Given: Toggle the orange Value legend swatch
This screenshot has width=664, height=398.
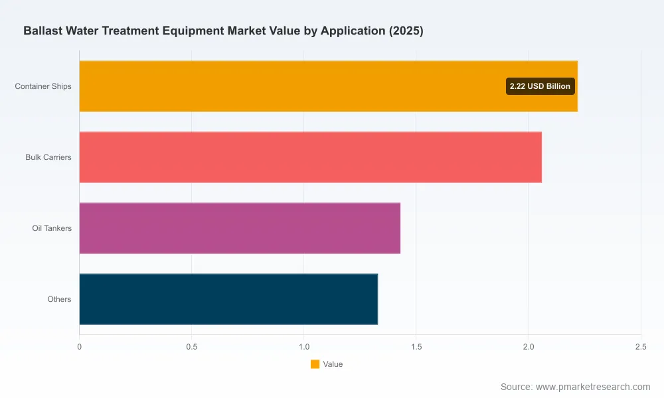Looking at the screenshot, I should tap(315, 364).
